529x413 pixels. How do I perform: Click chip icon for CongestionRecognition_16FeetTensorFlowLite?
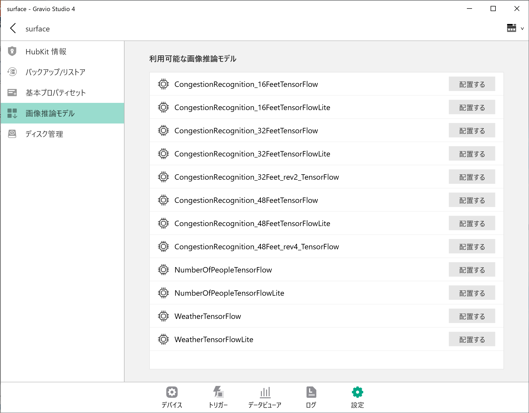click(163, 107)
